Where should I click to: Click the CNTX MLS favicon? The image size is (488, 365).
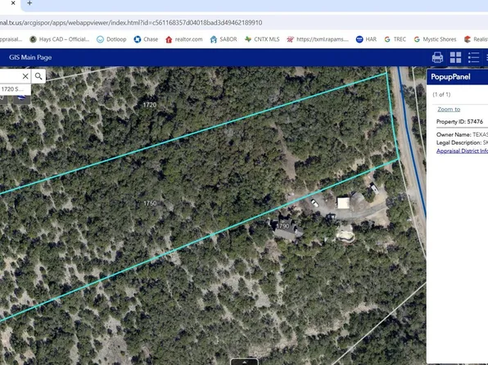248,39
